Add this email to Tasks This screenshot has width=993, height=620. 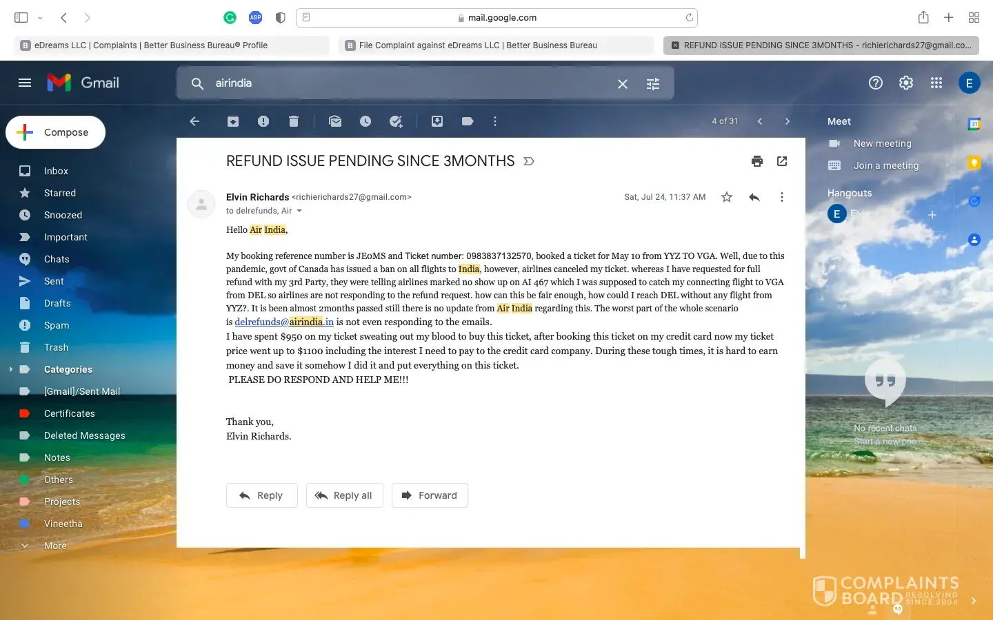[396, 121]
